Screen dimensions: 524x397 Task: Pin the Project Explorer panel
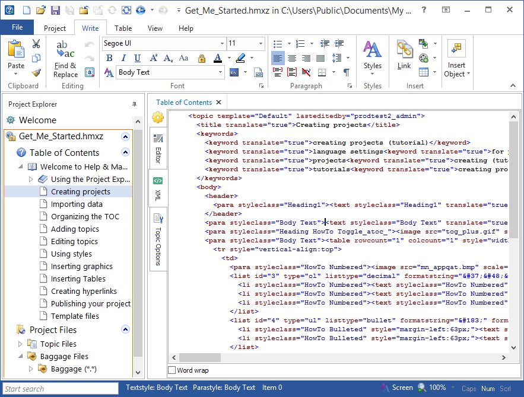coord(134,104)
